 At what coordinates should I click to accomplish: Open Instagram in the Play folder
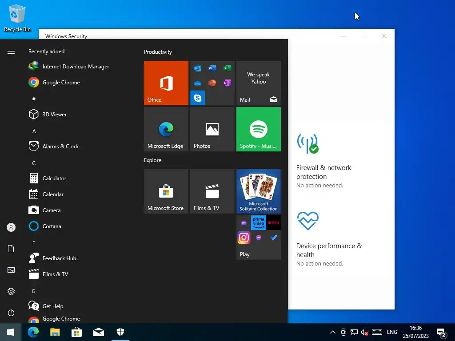point(244,238)
